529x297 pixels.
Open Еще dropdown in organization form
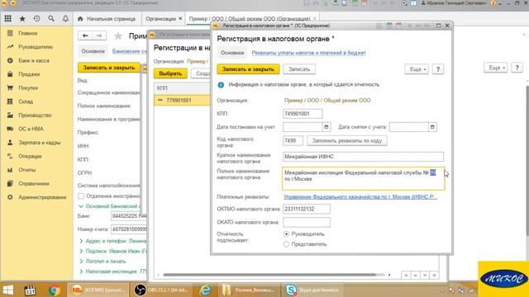coord(496,68)
